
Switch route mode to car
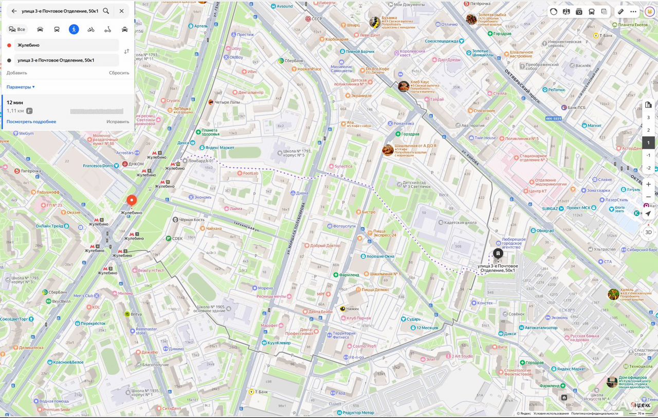pos(40,29)
